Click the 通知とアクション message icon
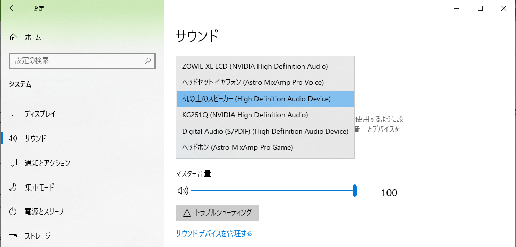The image size is (516, 247). tap(13, 163)
